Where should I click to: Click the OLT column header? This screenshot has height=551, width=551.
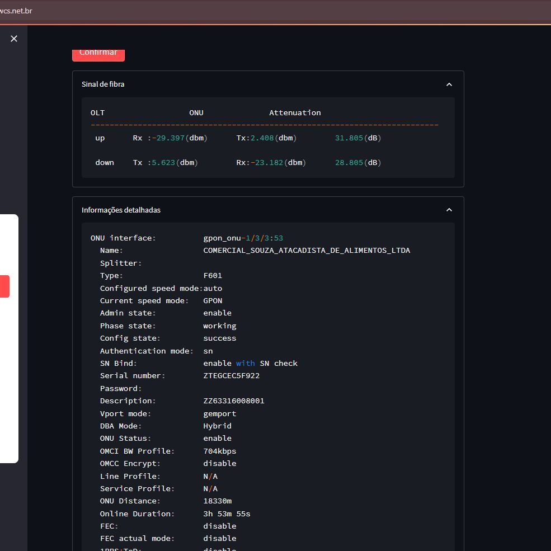98,113
